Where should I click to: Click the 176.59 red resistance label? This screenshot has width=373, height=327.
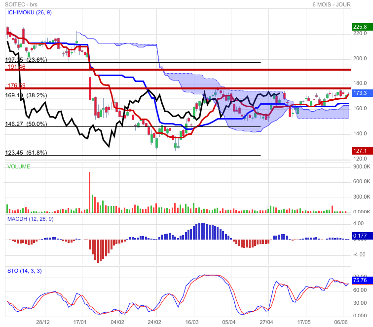(x=16, y=85)
